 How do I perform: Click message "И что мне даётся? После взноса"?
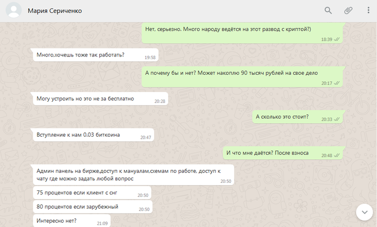click(x=283, y=153)
